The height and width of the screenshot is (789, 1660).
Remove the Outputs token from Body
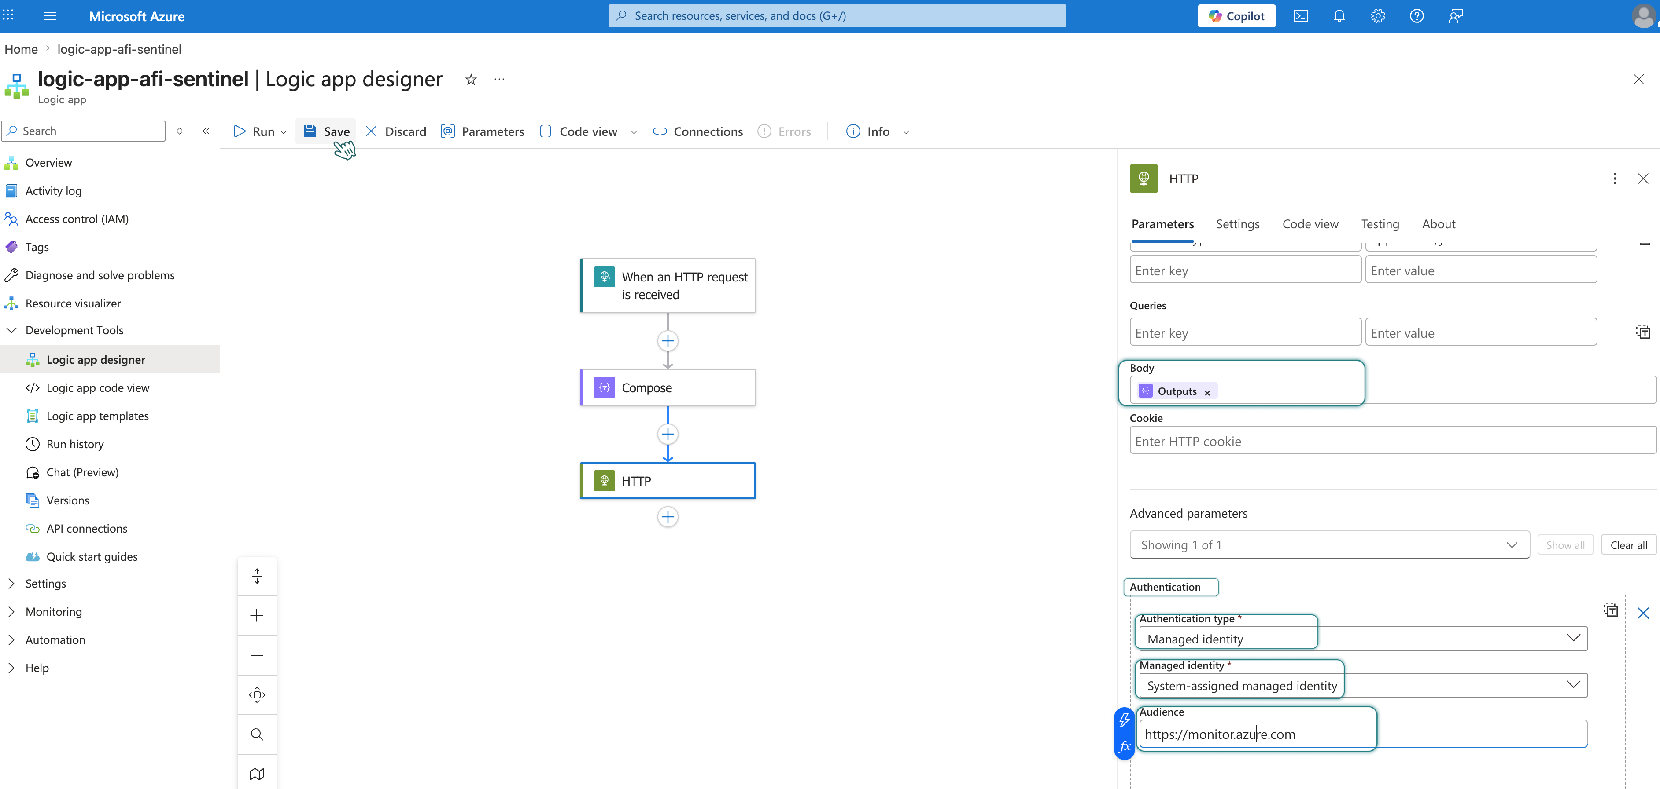pos(1207,393)
